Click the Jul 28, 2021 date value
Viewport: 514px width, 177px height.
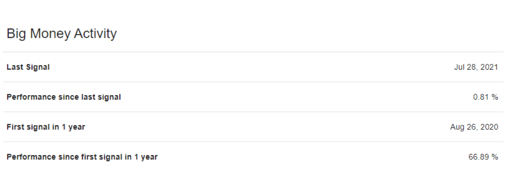tap(476, 67)
